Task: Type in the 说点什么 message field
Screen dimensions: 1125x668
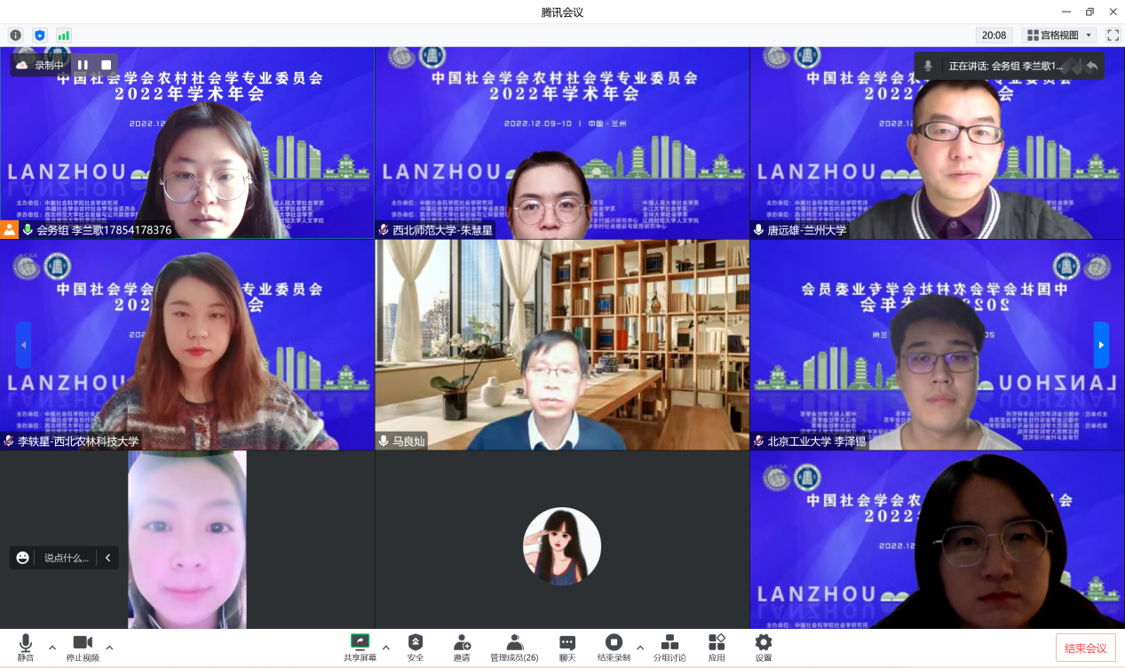Action: coord(67,558)
